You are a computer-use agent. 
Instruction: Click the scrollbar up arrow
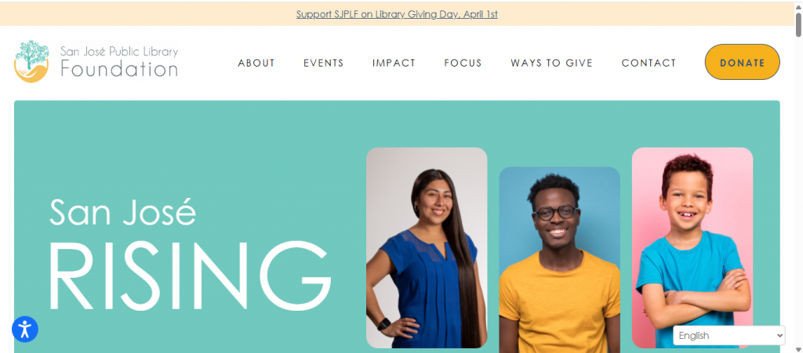point(798,6)
